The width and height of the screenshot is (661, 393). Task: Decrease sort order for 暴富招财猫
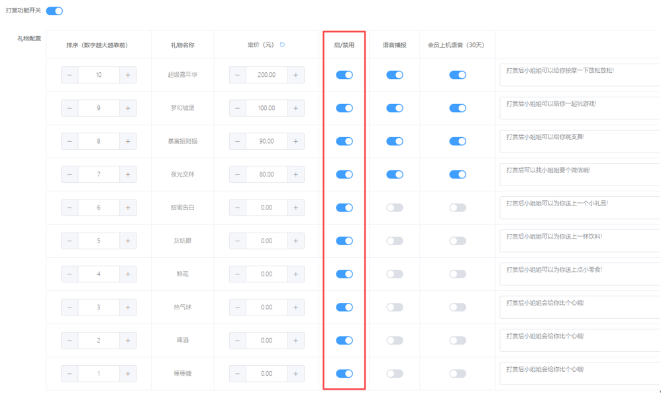coord(70,141)
